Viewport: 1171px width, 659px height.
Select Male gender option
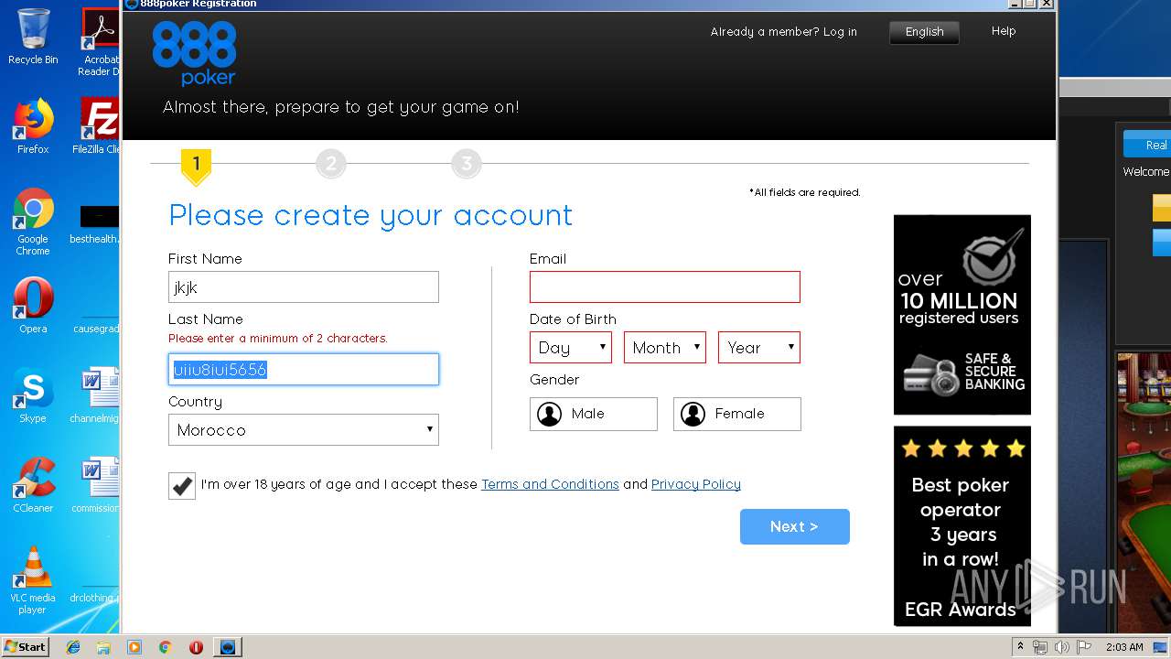[593, 414]
